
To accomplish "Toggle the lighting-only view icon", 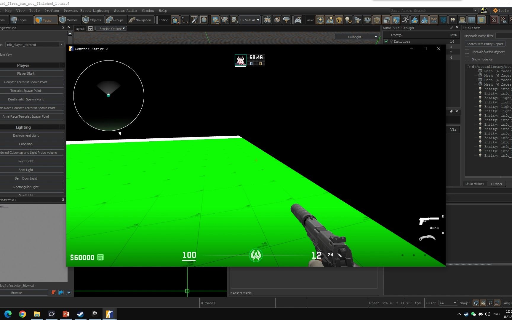I will point(320,20).
